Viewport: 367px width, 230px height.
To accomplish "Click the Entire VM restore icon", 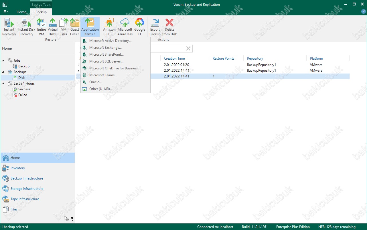I will point(42,27).
